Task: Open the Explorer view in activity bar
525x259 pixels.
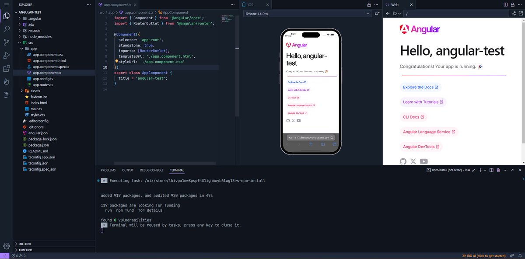Action: 7,16
